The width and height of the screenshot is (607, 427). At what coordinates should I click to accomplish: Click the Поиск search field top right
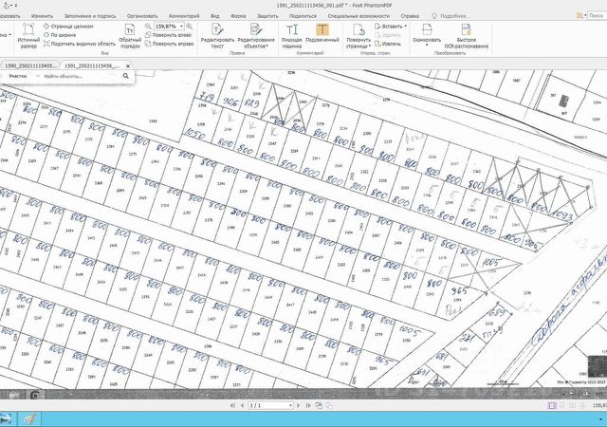pos(598,15)
